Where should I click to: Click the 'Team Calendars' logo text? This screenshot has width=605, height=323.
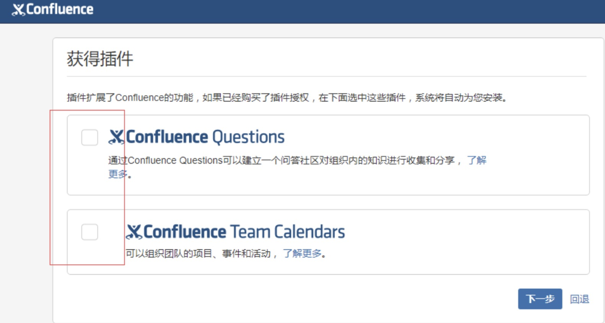(287, 232)
